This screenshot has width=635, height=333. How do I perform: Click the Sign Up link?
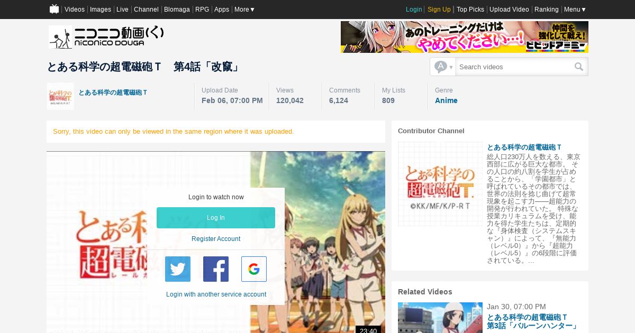tap(439, 10)
